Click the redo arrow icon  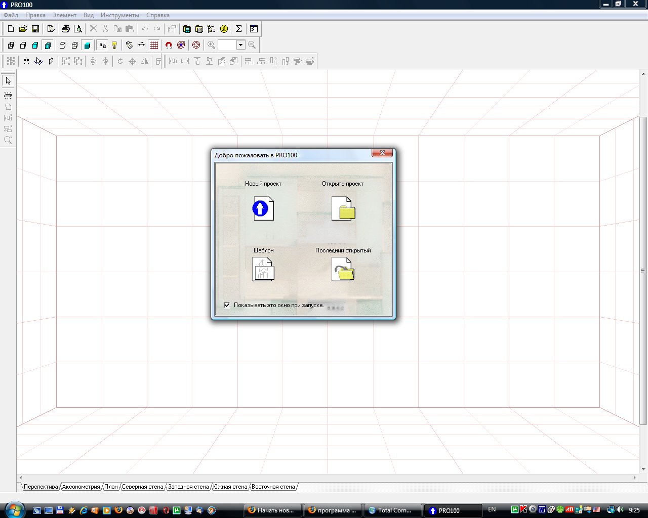tap(157, 29)
